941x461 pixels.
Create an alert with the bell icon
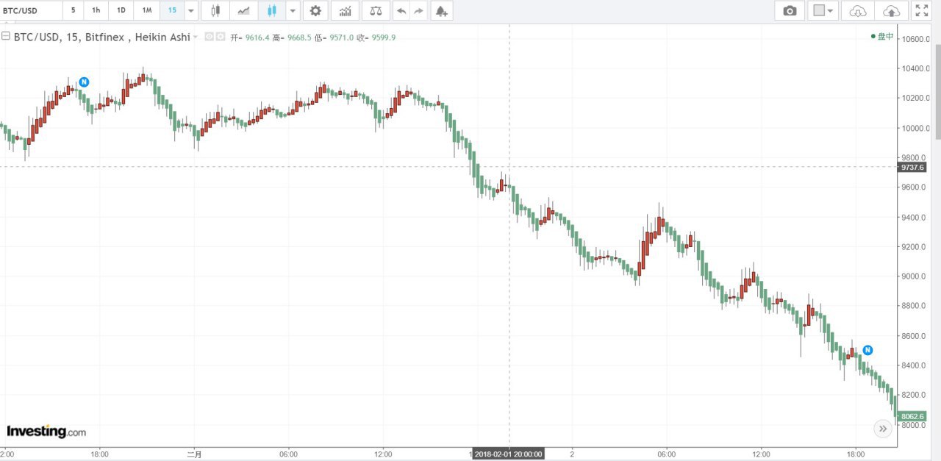(x=441, y=11)
